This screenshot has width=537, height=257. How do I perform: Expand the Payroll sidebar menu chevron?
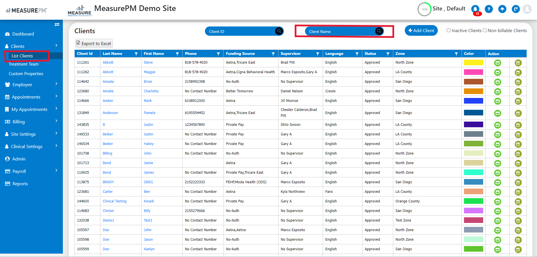56,170
